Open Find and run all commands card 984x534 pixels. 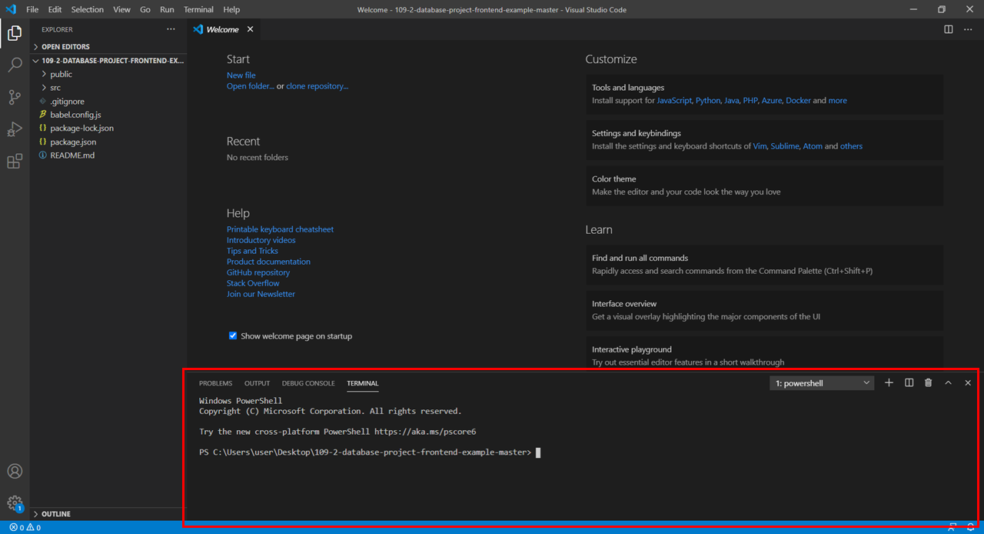click(x=764, y=265)
